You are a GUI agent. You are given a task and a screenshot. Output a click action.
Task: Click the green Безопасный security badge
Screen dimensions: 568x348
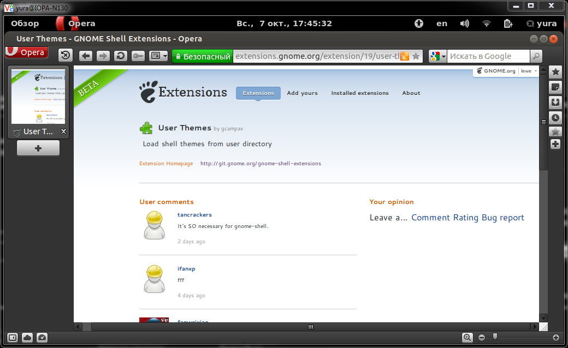203,56
